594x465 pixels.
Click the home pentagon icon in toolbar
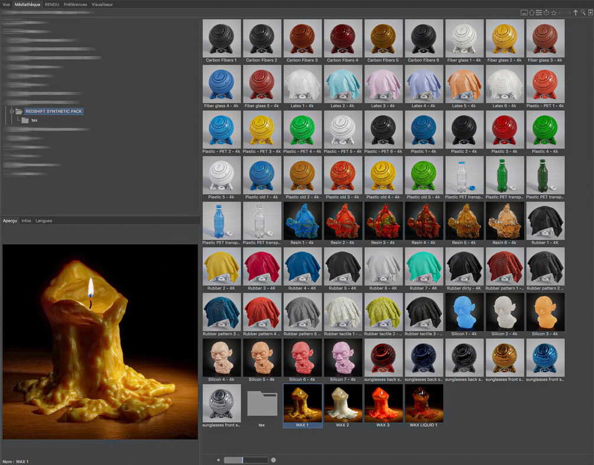pyautogui.click(x=531, y=12)
